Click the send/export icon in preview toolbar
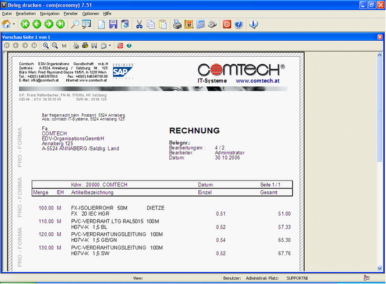The width and height of the screenshot is (386, 284). click(x=104, y=45)
